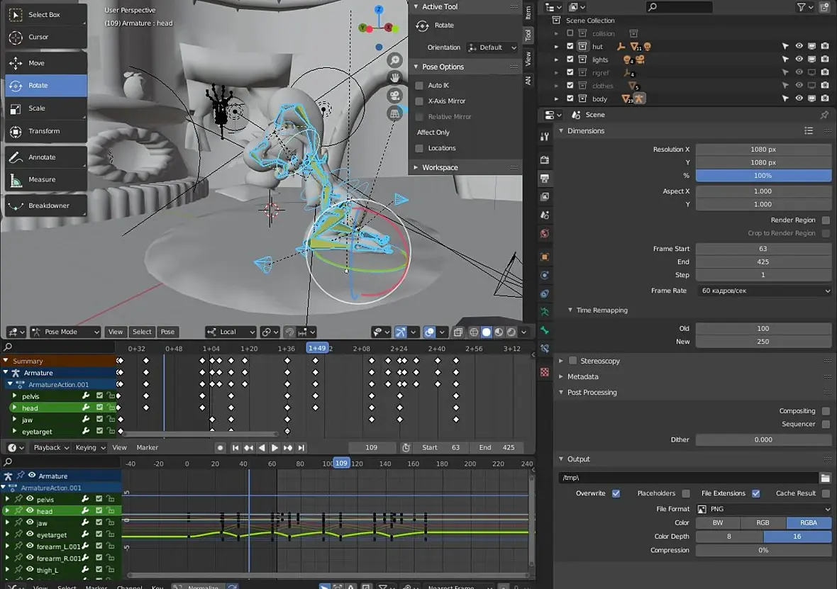Toggle camera view in viewport

(394, 96)
